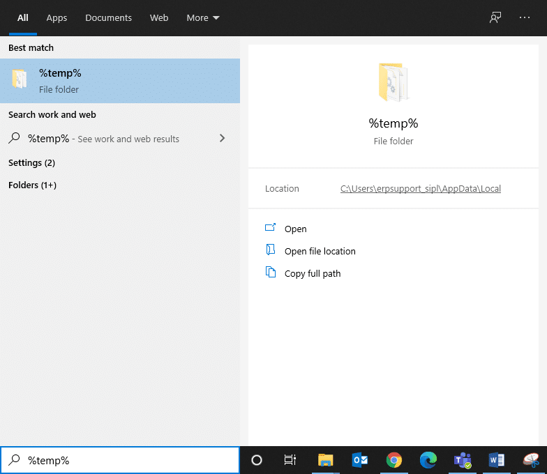
Task: Open the three-dot options menu
Action: click(525, 18)
